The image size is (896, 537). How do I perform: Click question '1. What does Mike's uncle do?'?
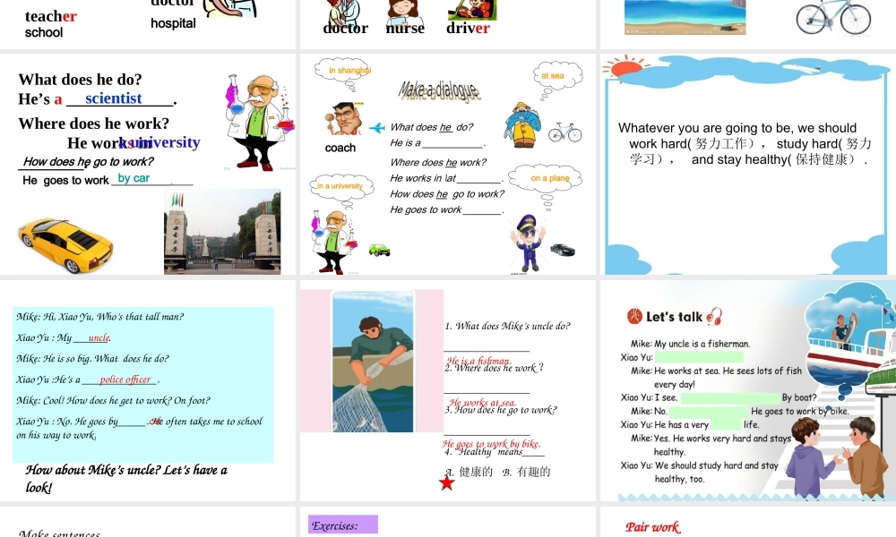point(507,326)
